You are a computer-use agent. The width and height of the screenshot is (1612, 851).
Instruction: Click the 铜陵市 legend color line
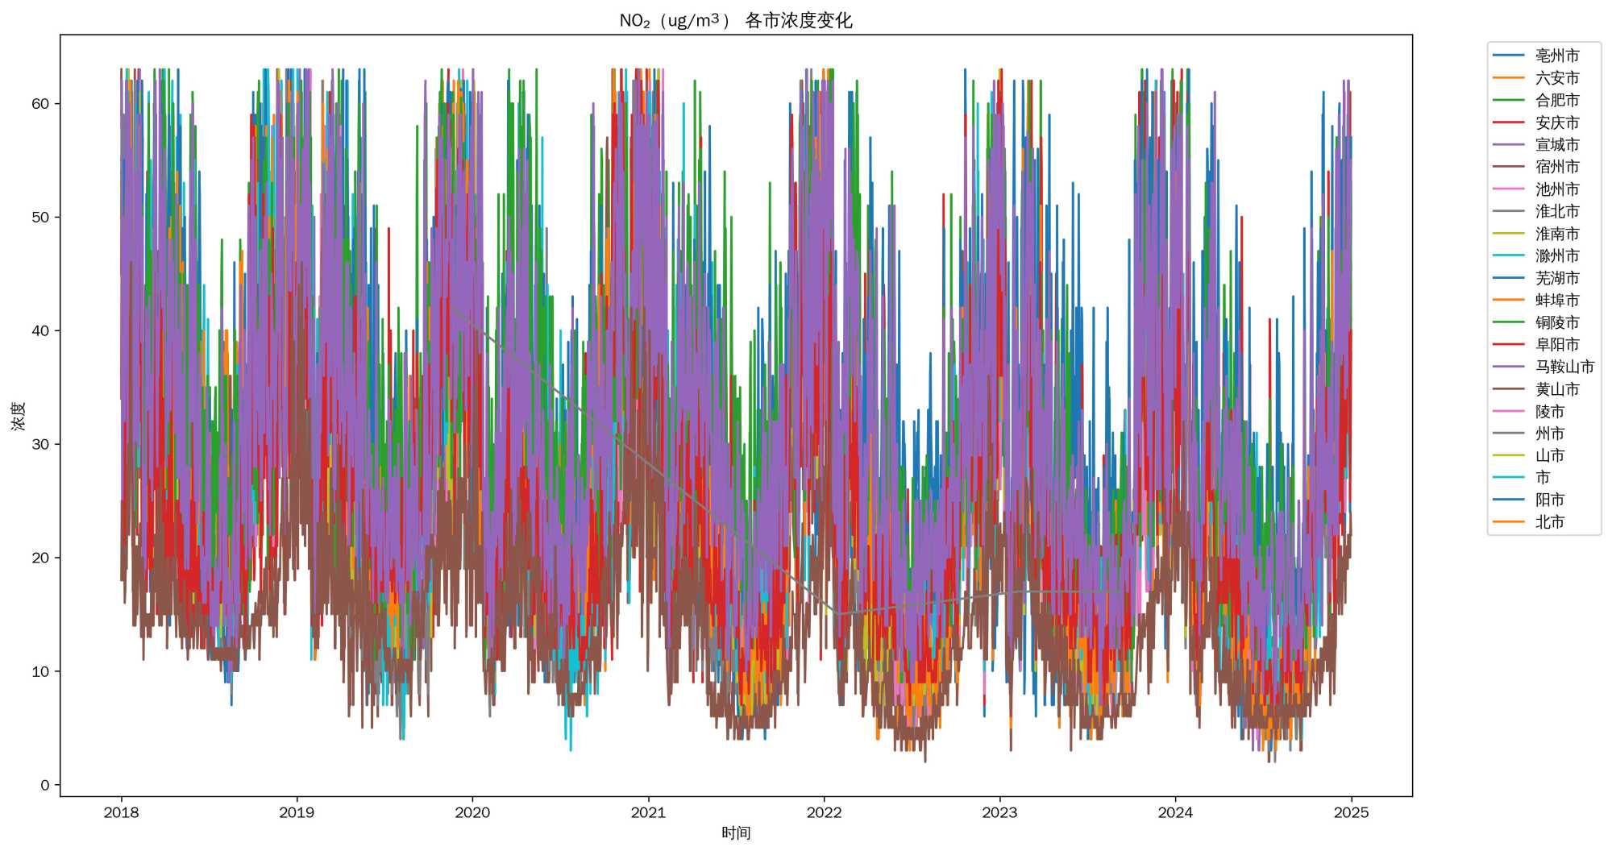tap(1508, 322)
